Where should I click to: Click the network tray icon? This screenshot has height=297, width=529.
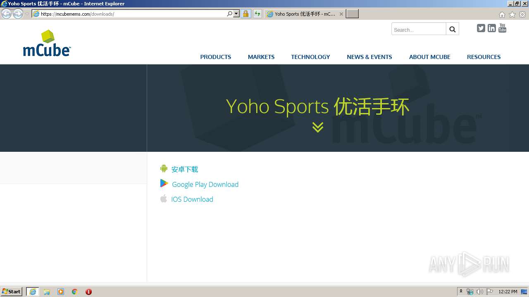(x=470, y=292)
